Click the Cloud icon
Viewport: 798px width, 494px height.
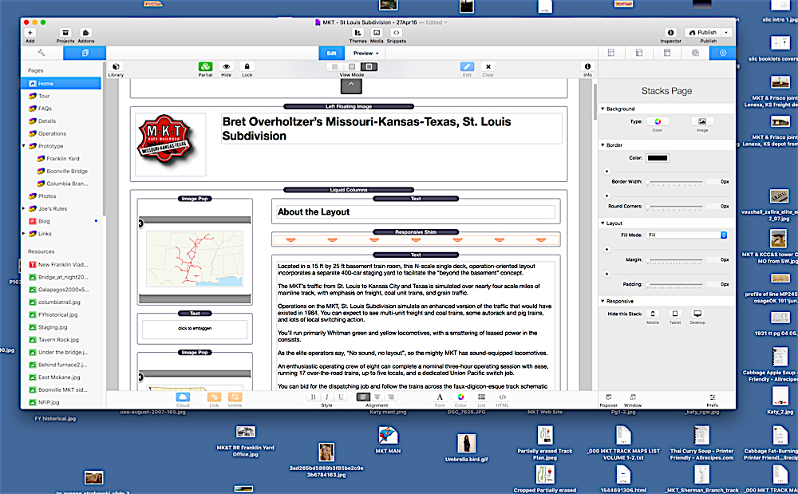183,397
